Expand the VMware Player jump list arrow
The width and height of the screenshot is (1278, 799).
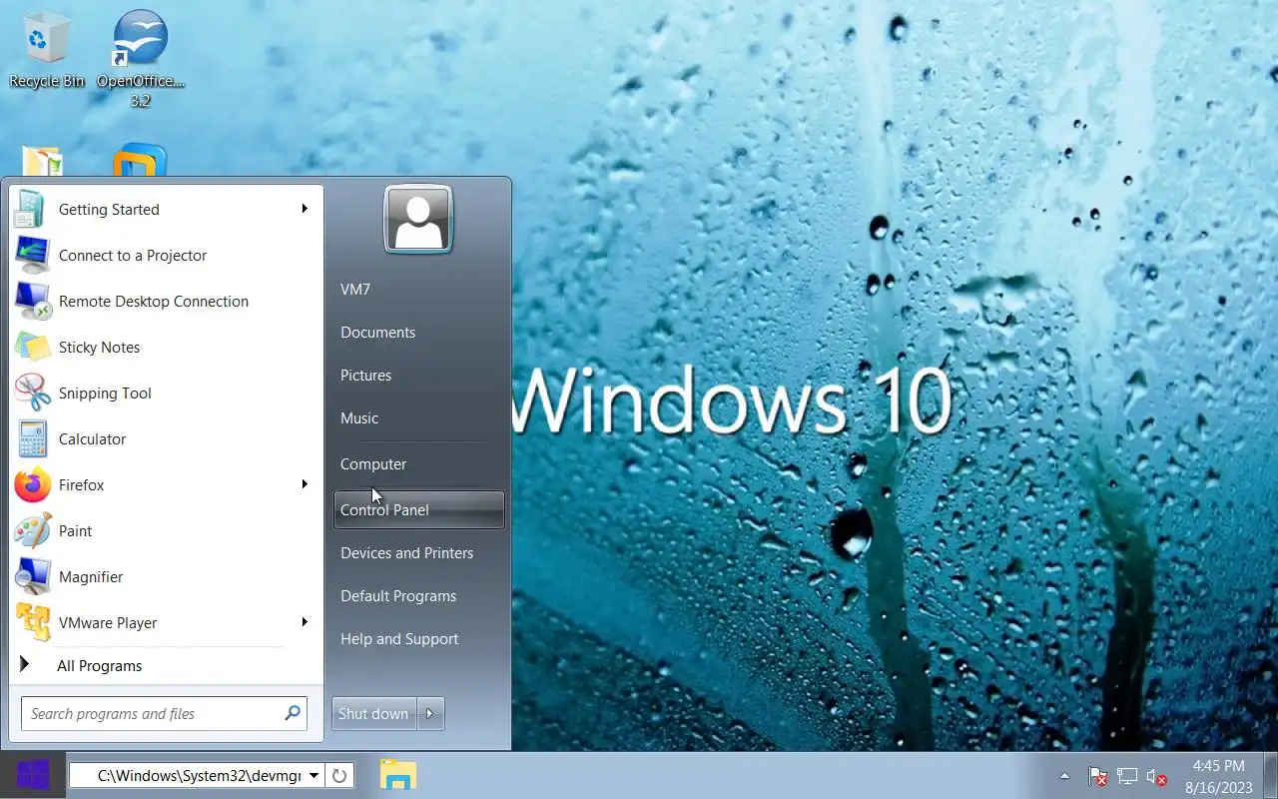(305, 622)
